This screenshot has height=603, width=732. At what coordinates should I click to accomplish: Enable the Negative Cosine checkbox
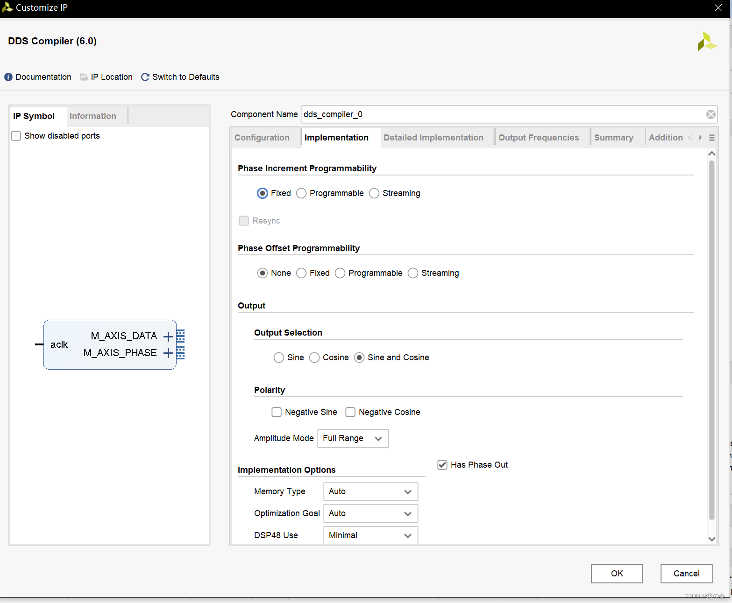(x=350, y=412)
